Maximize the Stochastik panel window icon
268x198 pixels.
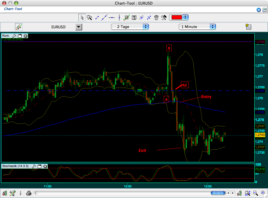[39, 166]
